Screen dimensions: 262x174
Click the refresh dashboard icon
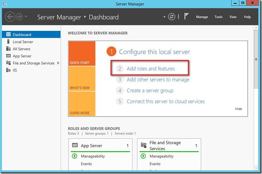tap(172, 17)
